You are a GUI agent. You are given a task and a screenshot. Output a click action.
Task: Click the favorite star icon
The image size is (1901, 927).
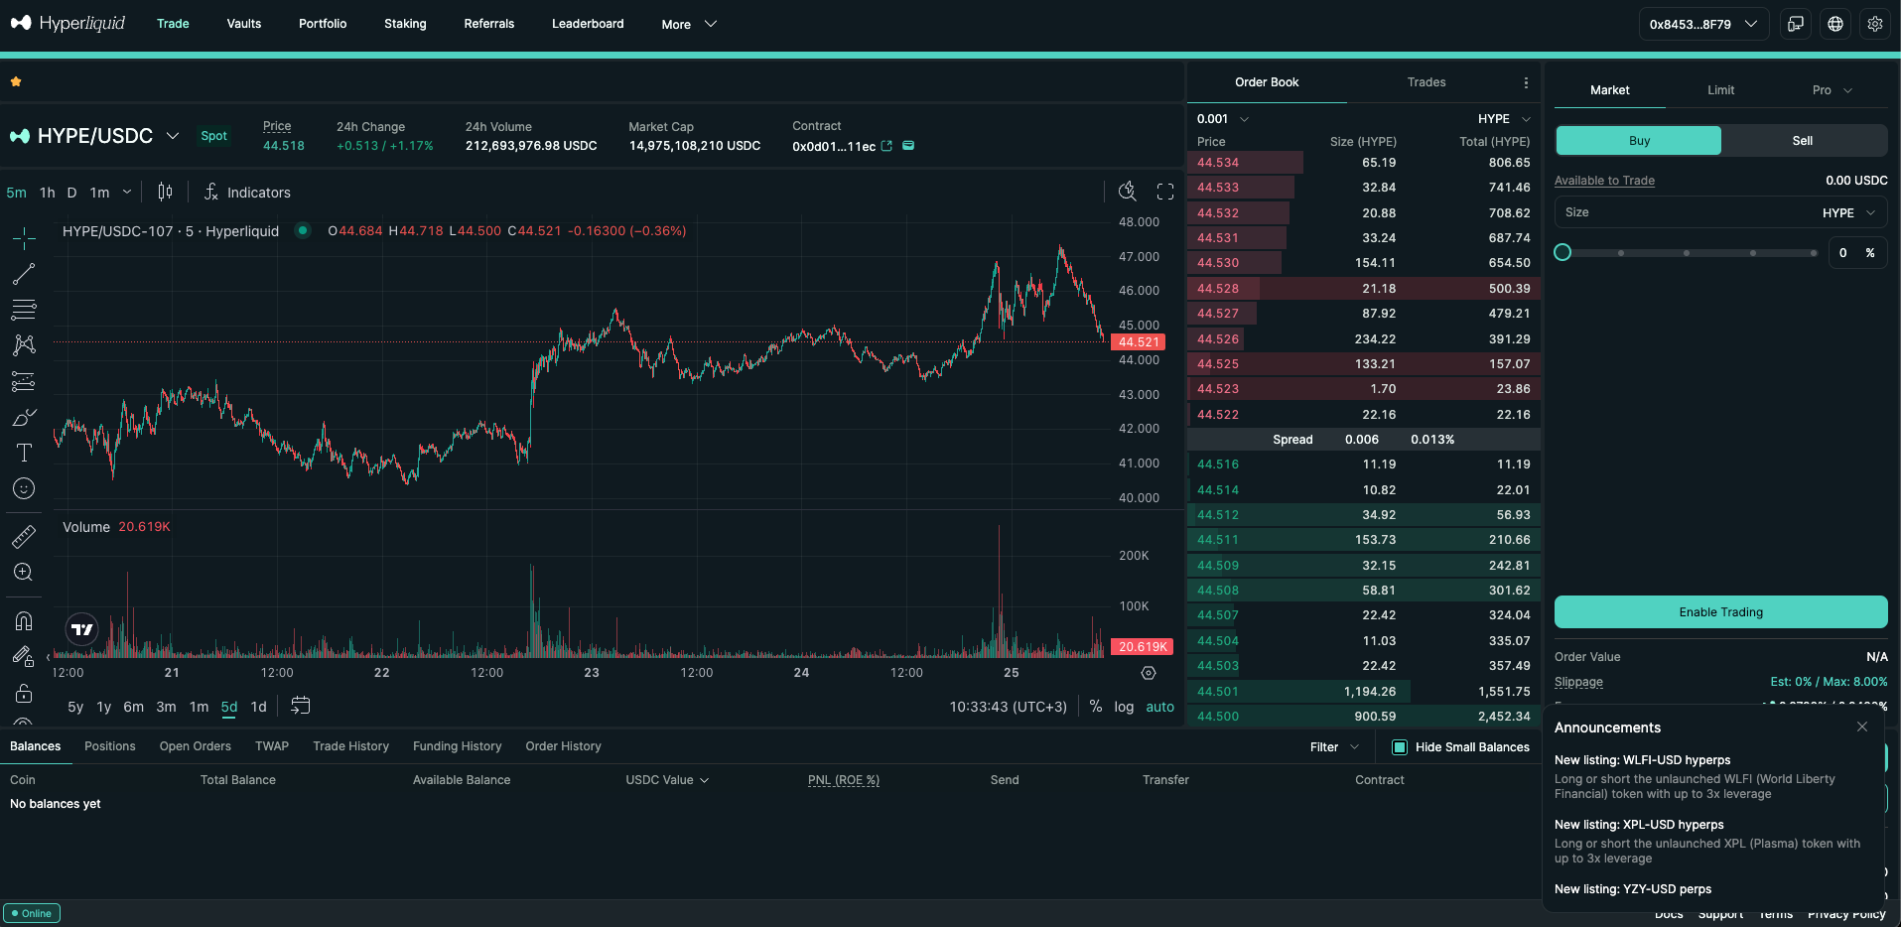[x=16, y=81]
